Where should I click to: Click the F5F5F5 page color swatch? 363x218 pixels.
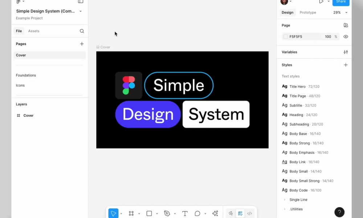coord(285,37)
